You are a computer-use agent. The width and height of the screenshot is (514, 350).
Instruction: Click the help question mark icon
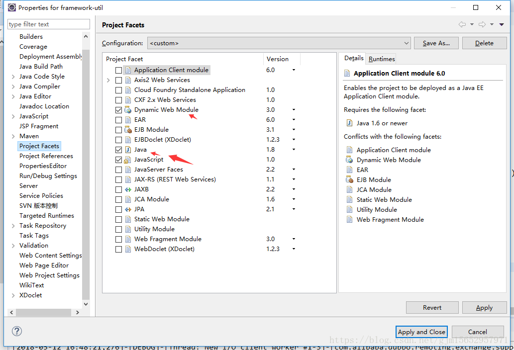click(17, 331)
